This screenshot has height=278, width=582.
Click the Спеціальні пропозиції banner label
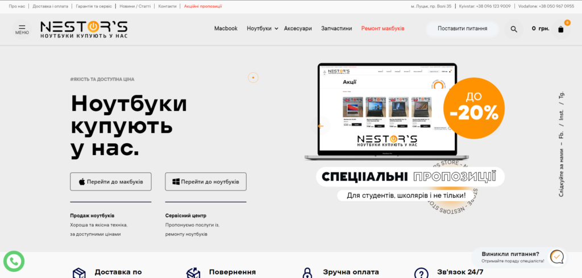point(410,177)
